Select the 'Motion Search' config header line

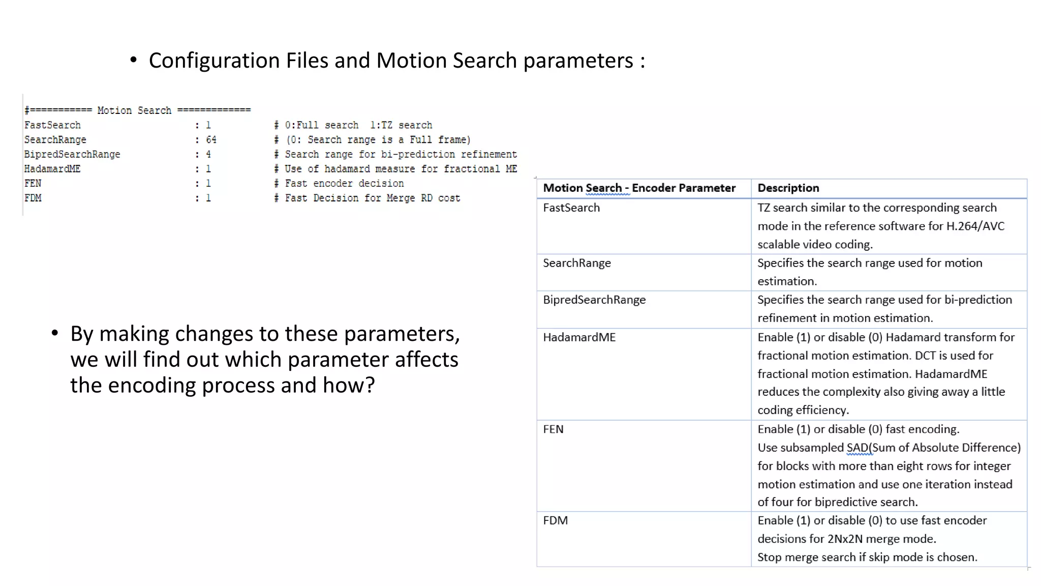pyautogui.click(x=138, y=110)
